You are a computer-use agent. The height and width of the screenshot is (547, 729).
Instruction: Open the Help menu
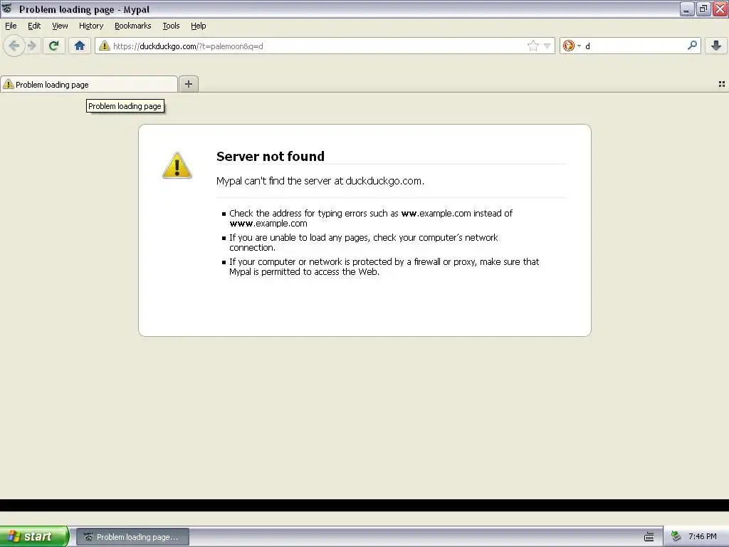coord(199,26)
